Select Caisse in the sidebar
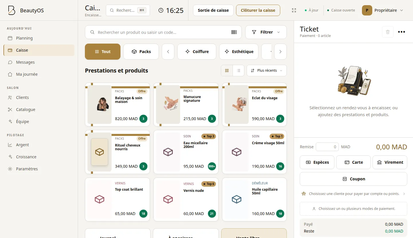Viewport: 413px width, 238px height. tap(39, 50)
